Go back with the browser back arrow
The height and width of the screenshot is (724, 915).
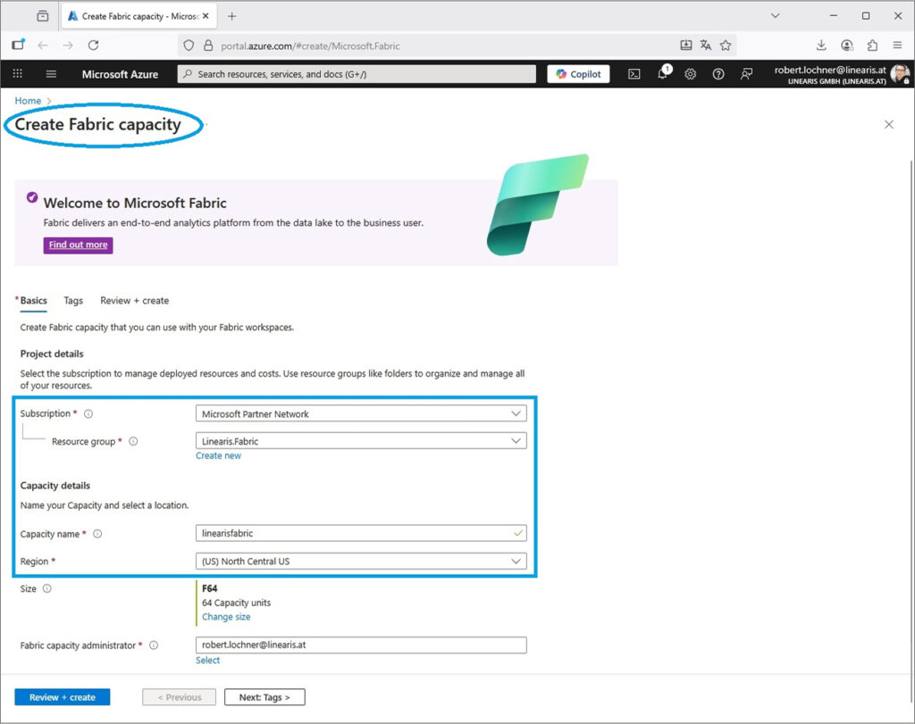[x=43, y=45]
